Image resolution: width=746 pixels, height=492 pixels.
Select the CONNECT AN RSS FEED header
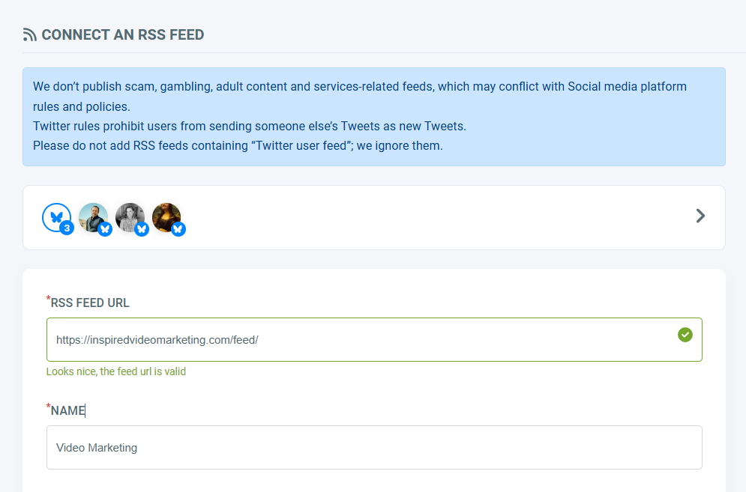[x=122, y=34]
